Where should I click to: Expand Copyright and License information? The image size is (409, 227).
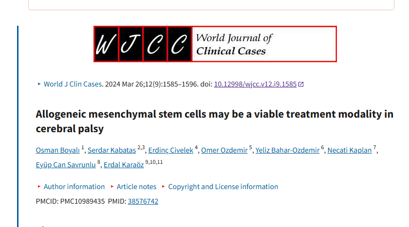[x=223, y=187]
